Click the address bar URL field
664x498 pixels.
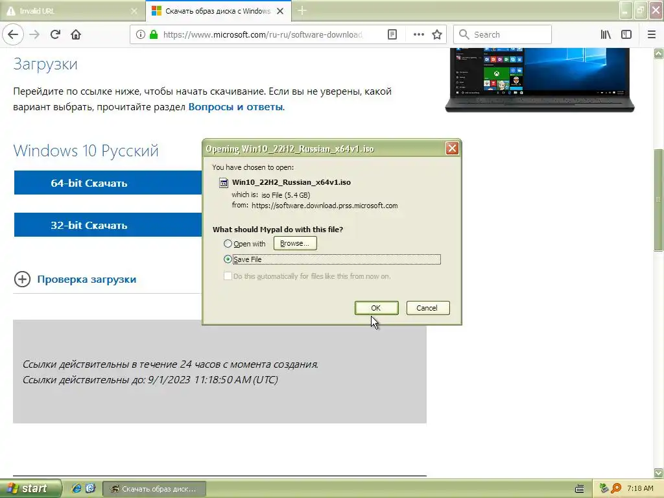click(263, 34)
